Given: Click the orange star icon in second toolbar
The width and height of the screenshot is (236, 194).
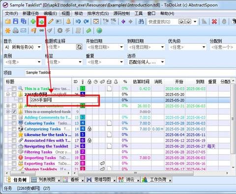Looking at the screenshot, I should tap(8, 31).
